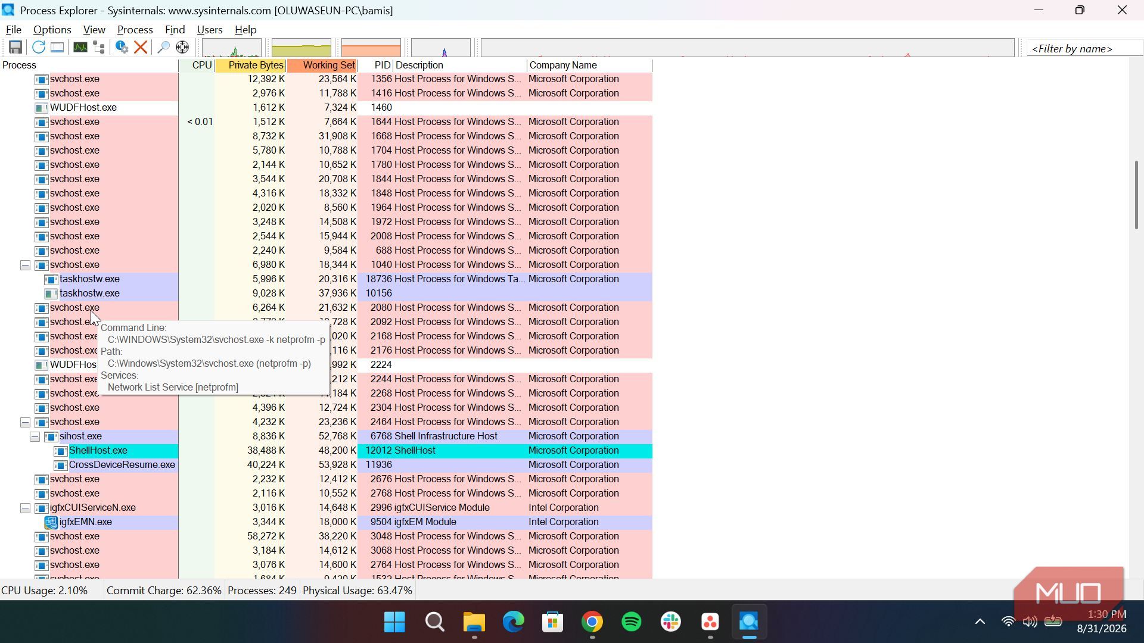Viewport: 1144px width, 643px height.
Task: Click the Refresh Now toolbar icon
Action: pyautogui.click(x=39, y=48)
